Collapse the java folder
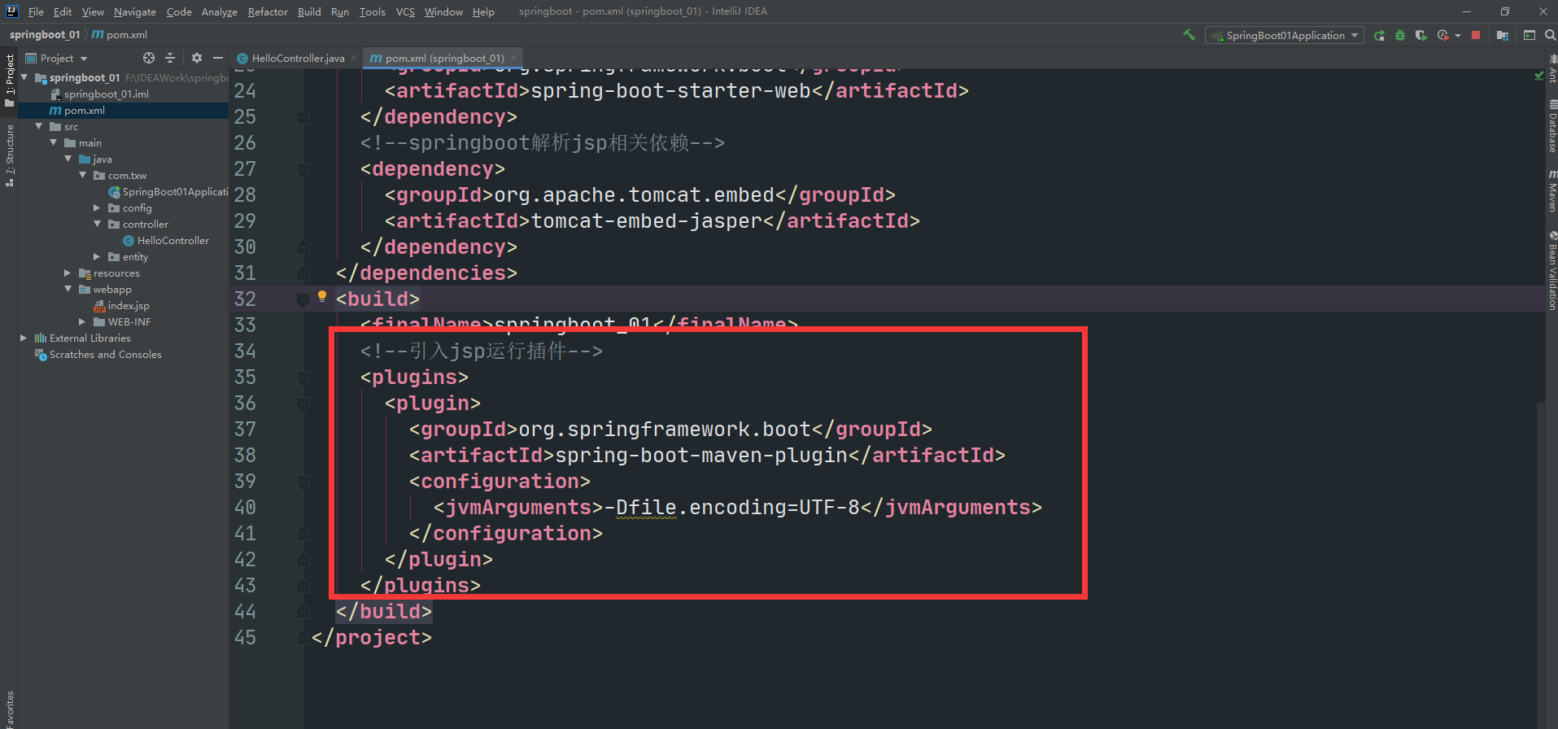 point(68,159)
